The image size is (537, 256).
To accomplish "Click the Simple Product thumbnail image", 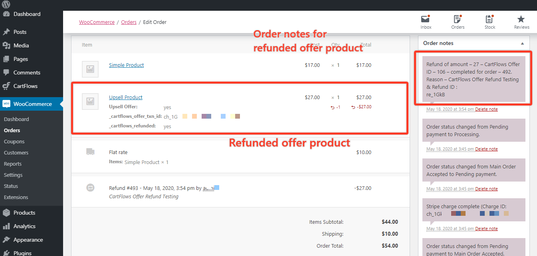I will click(90, 69).
